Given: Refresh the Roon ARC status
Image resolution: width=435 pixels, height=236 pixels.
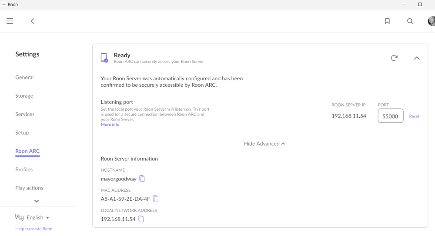Looking at the screenshot, I should coord(394,58).
